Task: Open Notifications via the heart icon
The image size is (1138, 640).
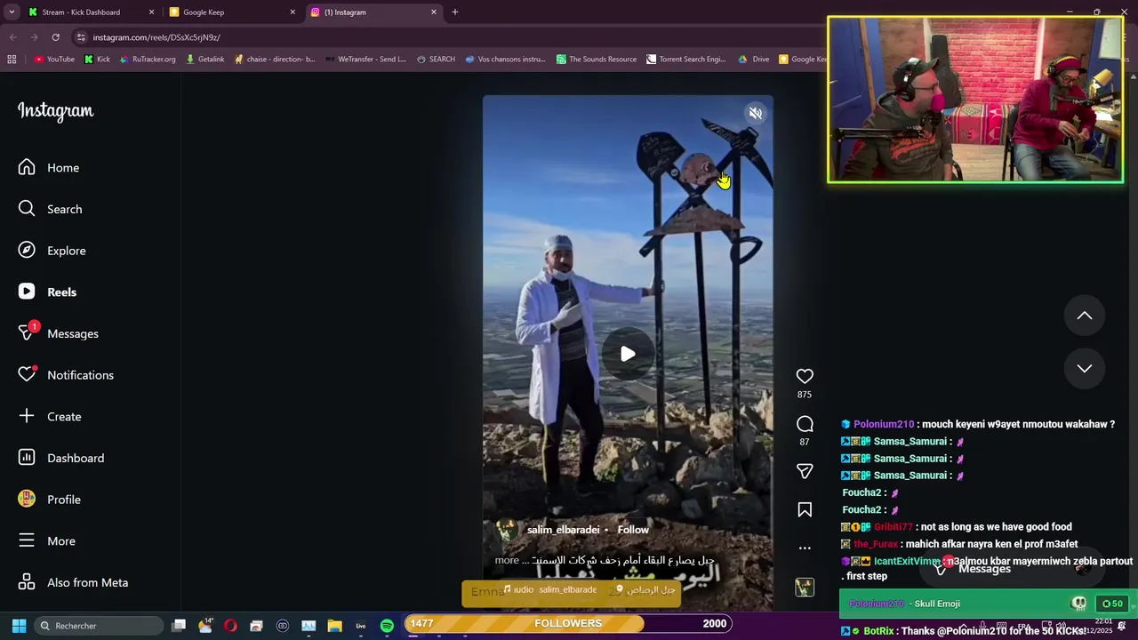Action: pos(66,375)
